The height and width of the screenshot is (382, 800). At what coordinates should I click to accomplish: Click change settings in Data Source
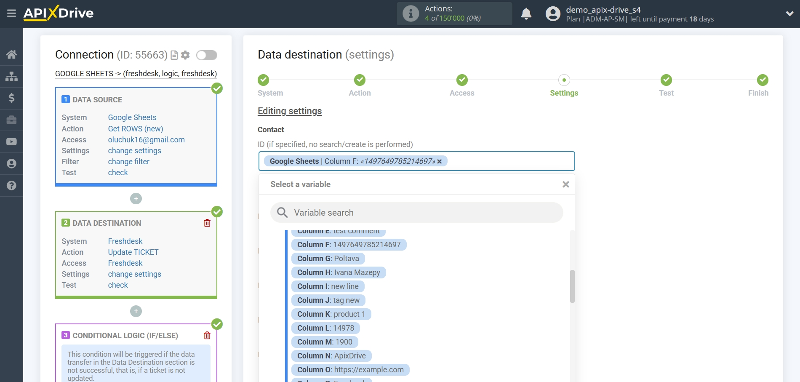pyautogui.click(x=135, y=151)
